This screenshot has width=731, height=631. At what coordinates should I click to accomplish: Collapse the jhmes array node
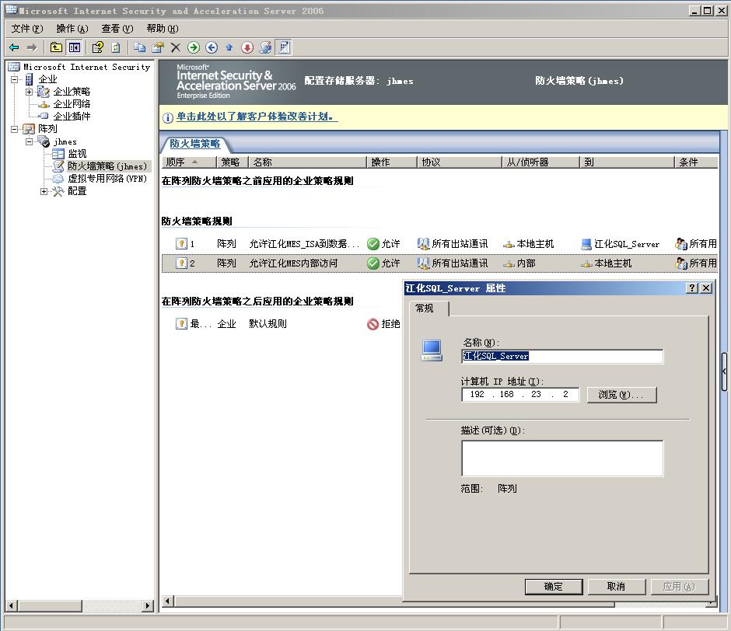[x=29, y=141]
